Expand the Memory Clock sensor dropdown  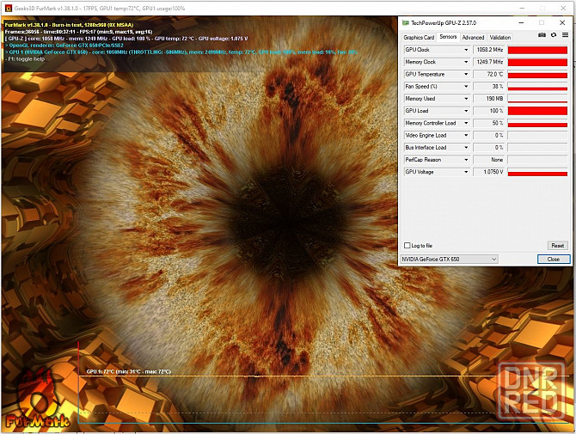coord(466,62)
